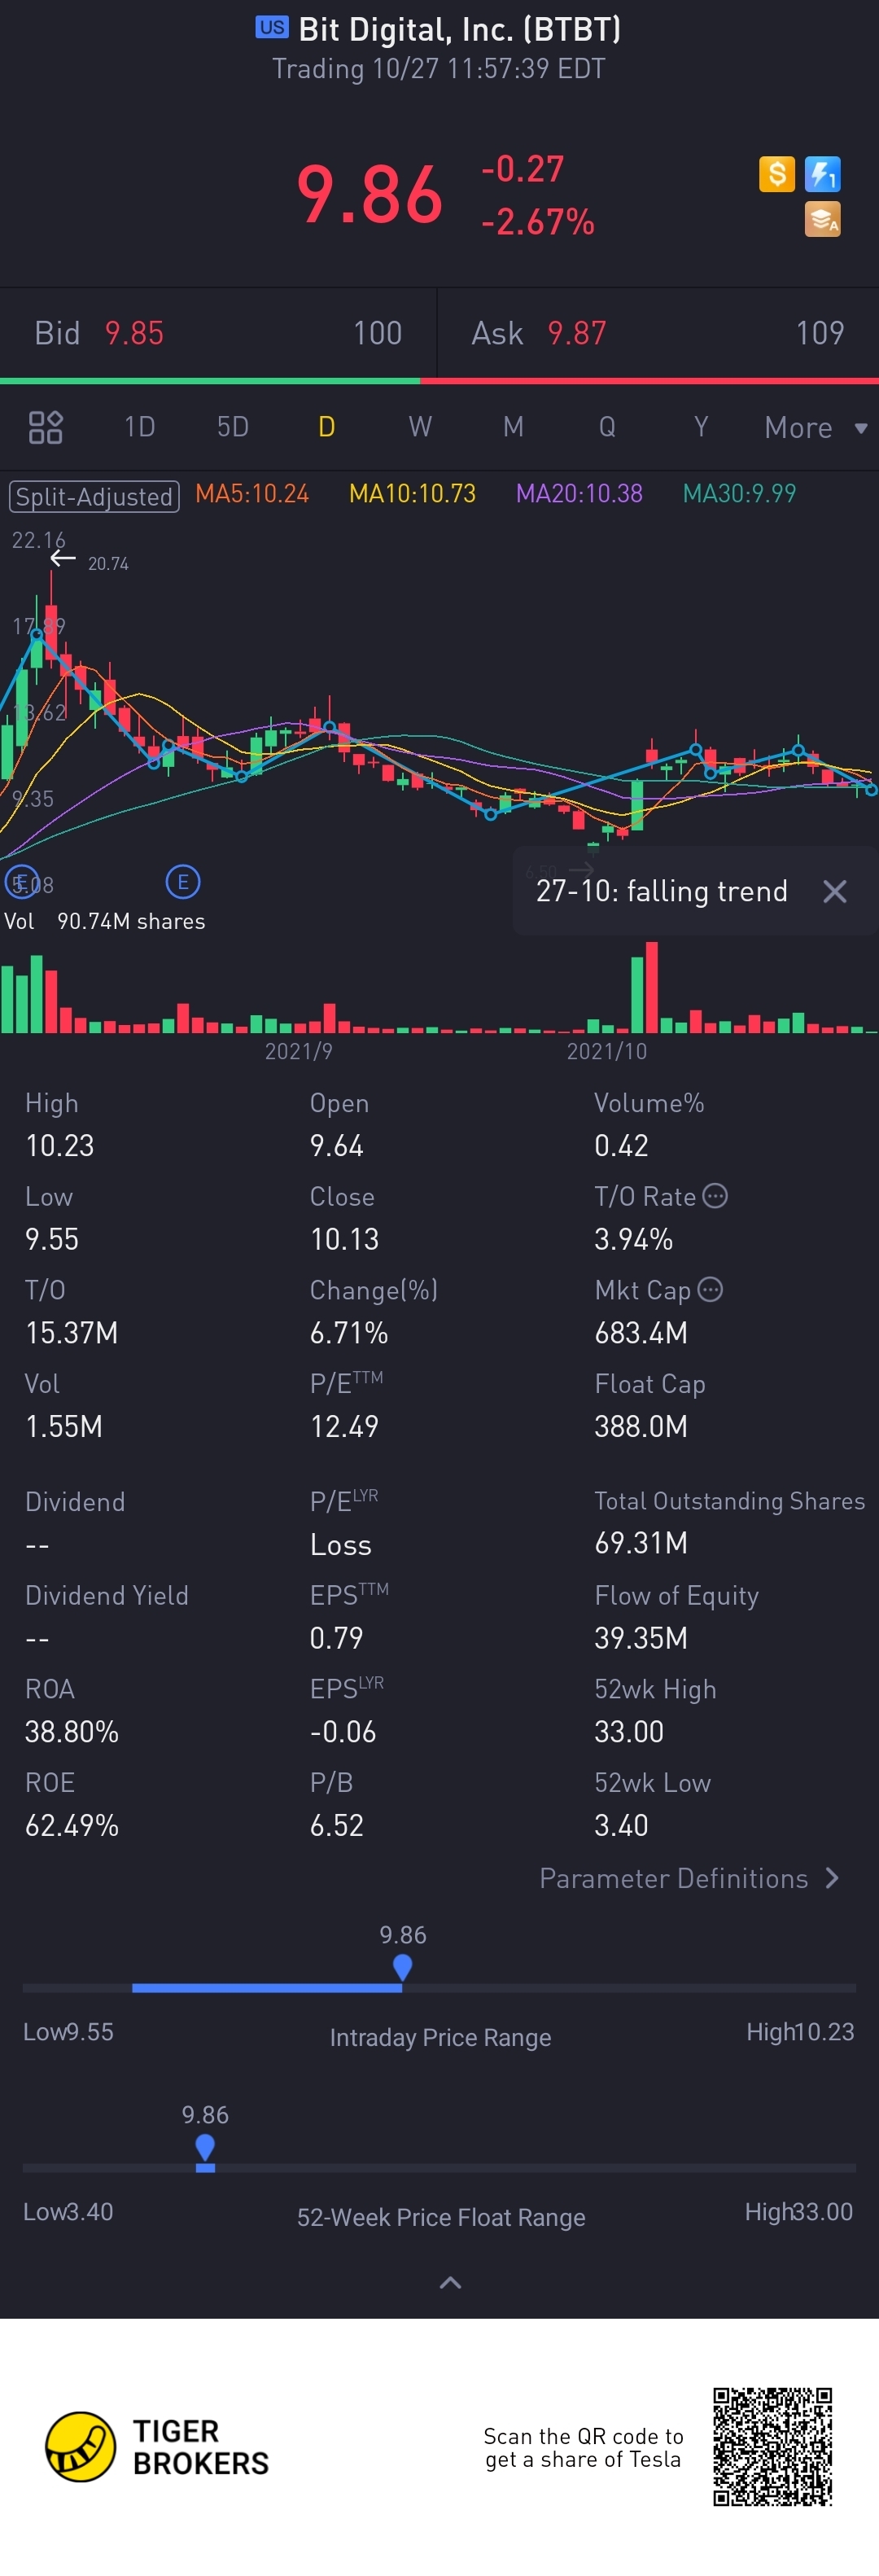Viewport: 879px width, 2576px height.
Task: Tap the blue lightning bolt badge
Action: (822, 174)
